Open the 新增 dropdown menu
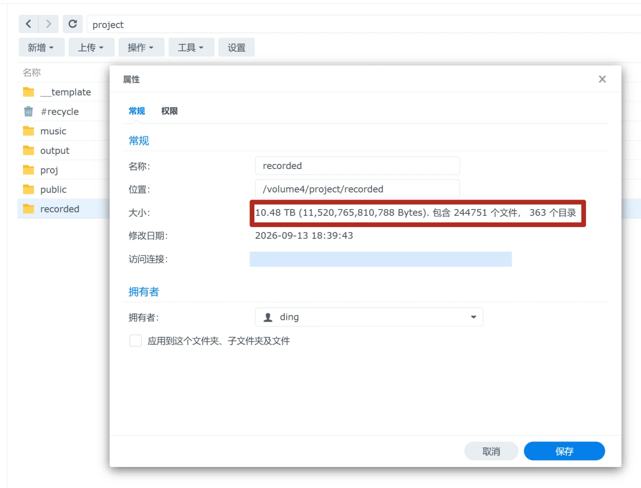The image size is (641, 488). [x=42, y=47]
